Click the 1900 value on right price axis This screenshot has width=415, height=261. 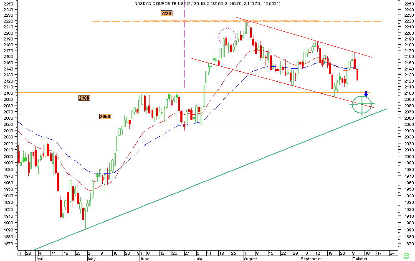(x=409, y=223)
